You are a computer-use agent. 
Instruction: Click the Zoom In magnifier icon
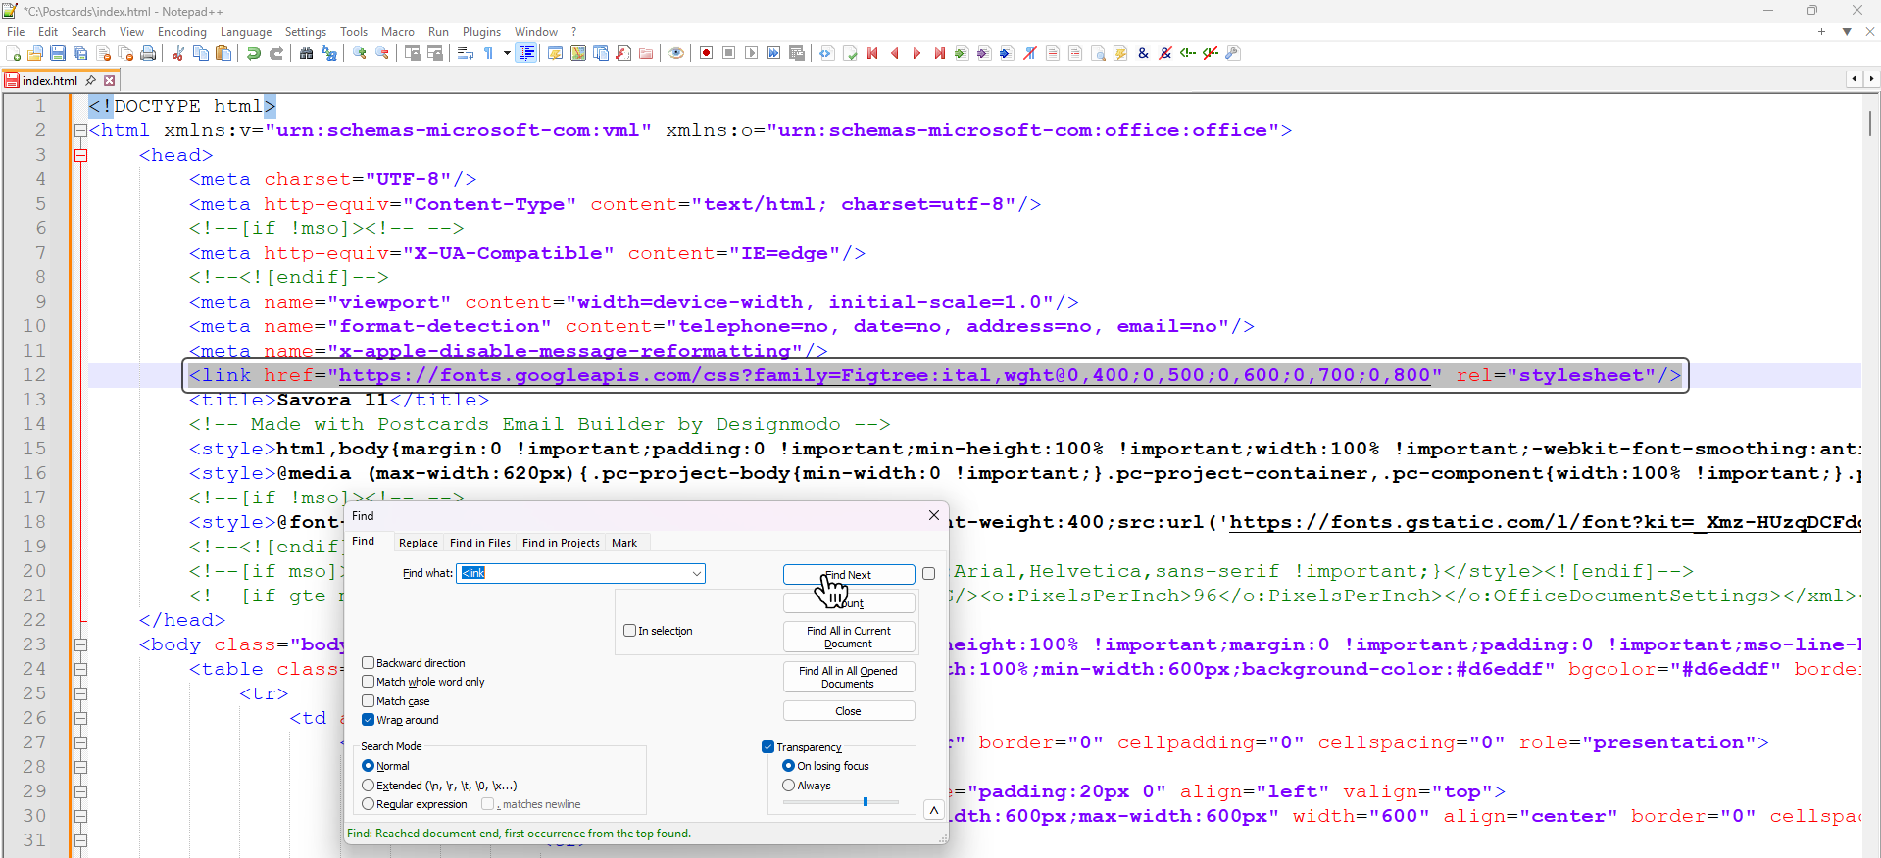tap(360, 53)
